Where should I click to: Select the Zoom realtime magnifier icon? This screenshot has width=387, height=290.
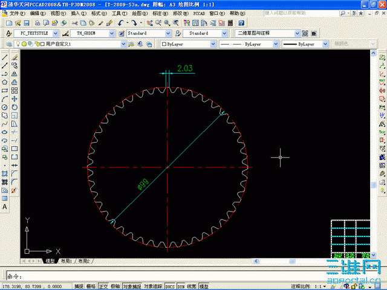(158, 23)
